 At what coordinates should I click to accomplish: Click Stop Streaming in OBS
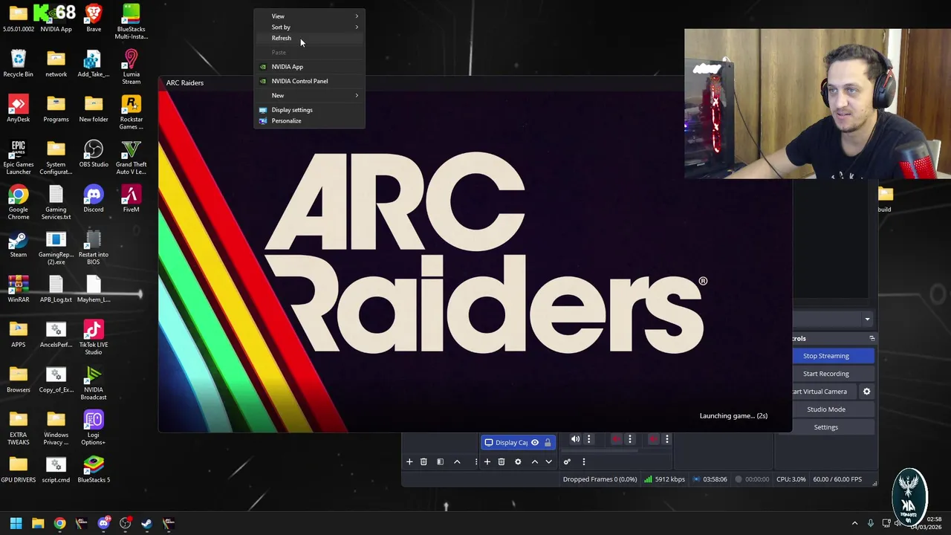pos(825,356)
